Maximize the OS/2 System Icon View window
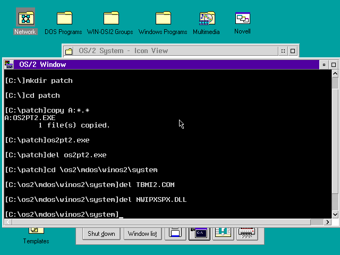340x255 pixels. click(x=293, y=51)
